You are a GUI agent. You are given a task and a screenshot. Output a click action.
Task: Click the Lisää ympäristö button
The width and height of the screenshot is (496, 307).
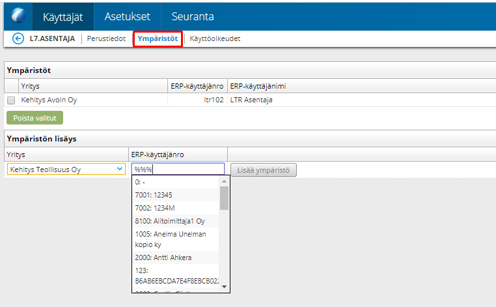pos(264,170)
